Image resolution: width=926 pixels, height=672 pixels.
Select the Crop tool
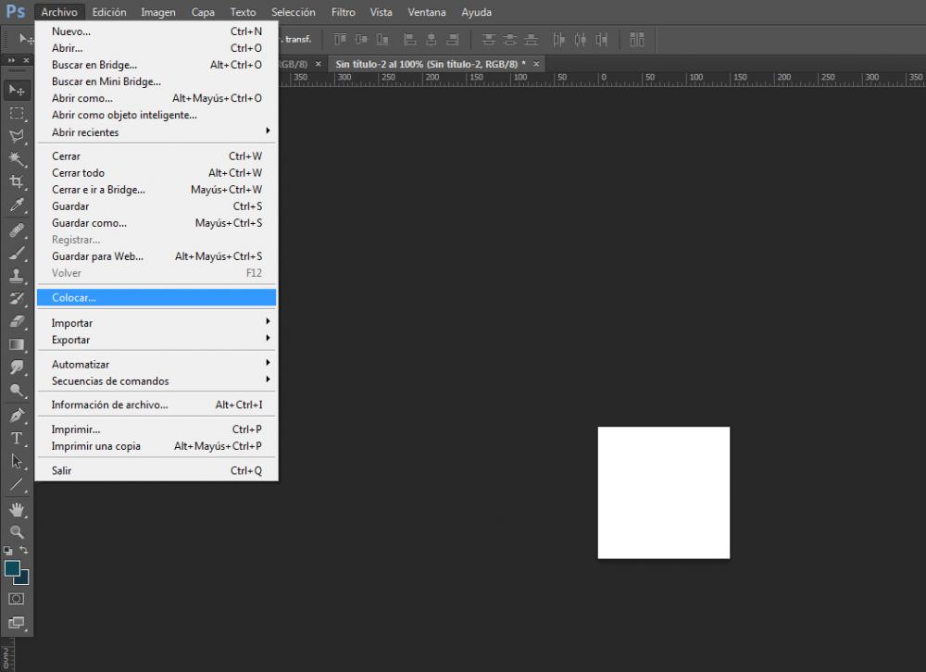click(17, 182)
